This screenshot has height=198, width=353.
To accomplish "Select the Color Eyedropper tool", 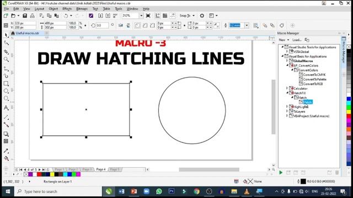I will tap(6, 151).
